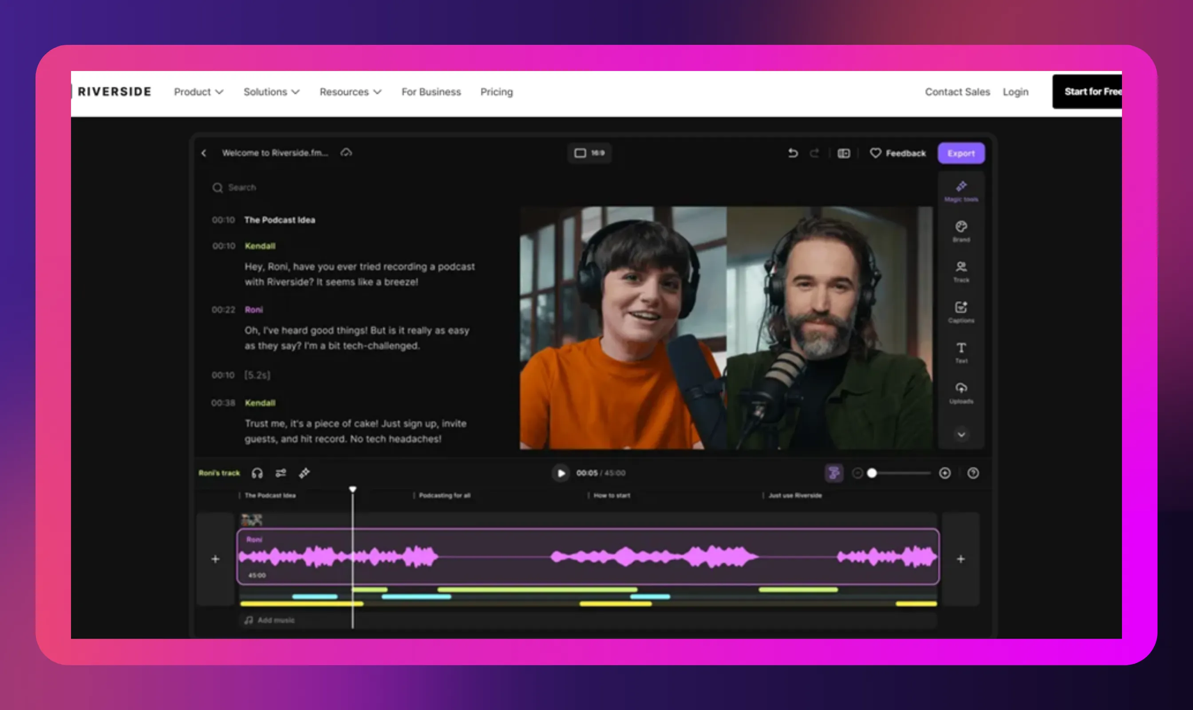Open the Uploads panel
Screen dimensions: 1193x710
tap(960, 392)
